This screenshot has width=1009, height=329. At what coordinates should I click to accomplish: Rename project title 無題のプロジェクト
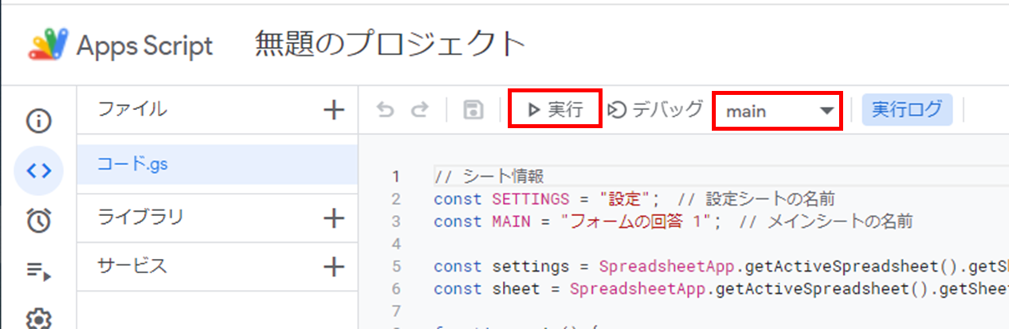point(391,45)
